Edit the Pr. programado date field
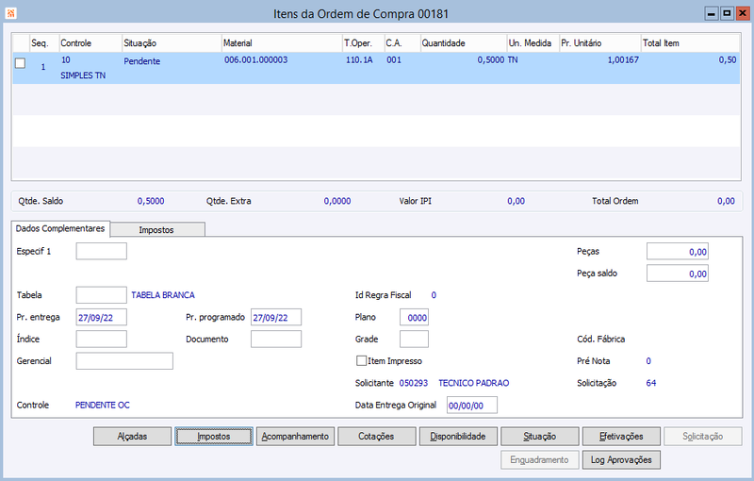 click(x=276, y=318)
